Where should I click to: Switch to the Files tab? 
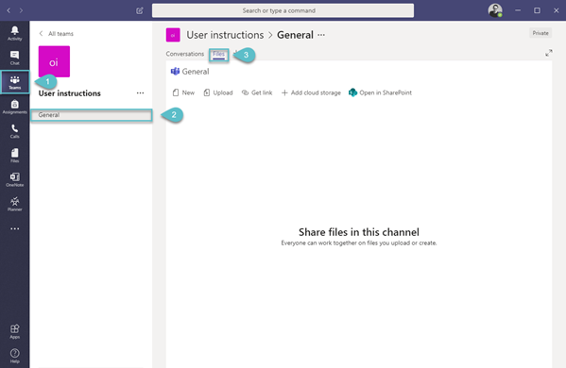[219, 55]
